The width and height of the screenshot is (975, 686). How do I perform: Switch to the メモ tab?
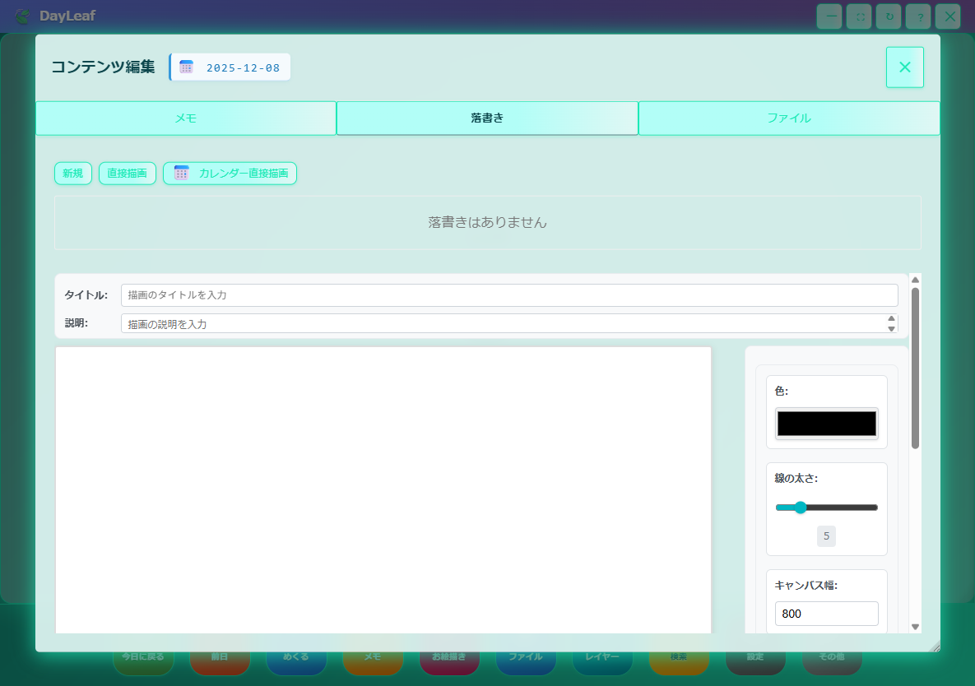186,118
